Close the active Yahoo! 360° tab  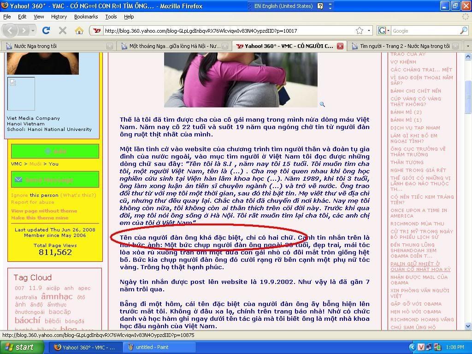point(340,46)
